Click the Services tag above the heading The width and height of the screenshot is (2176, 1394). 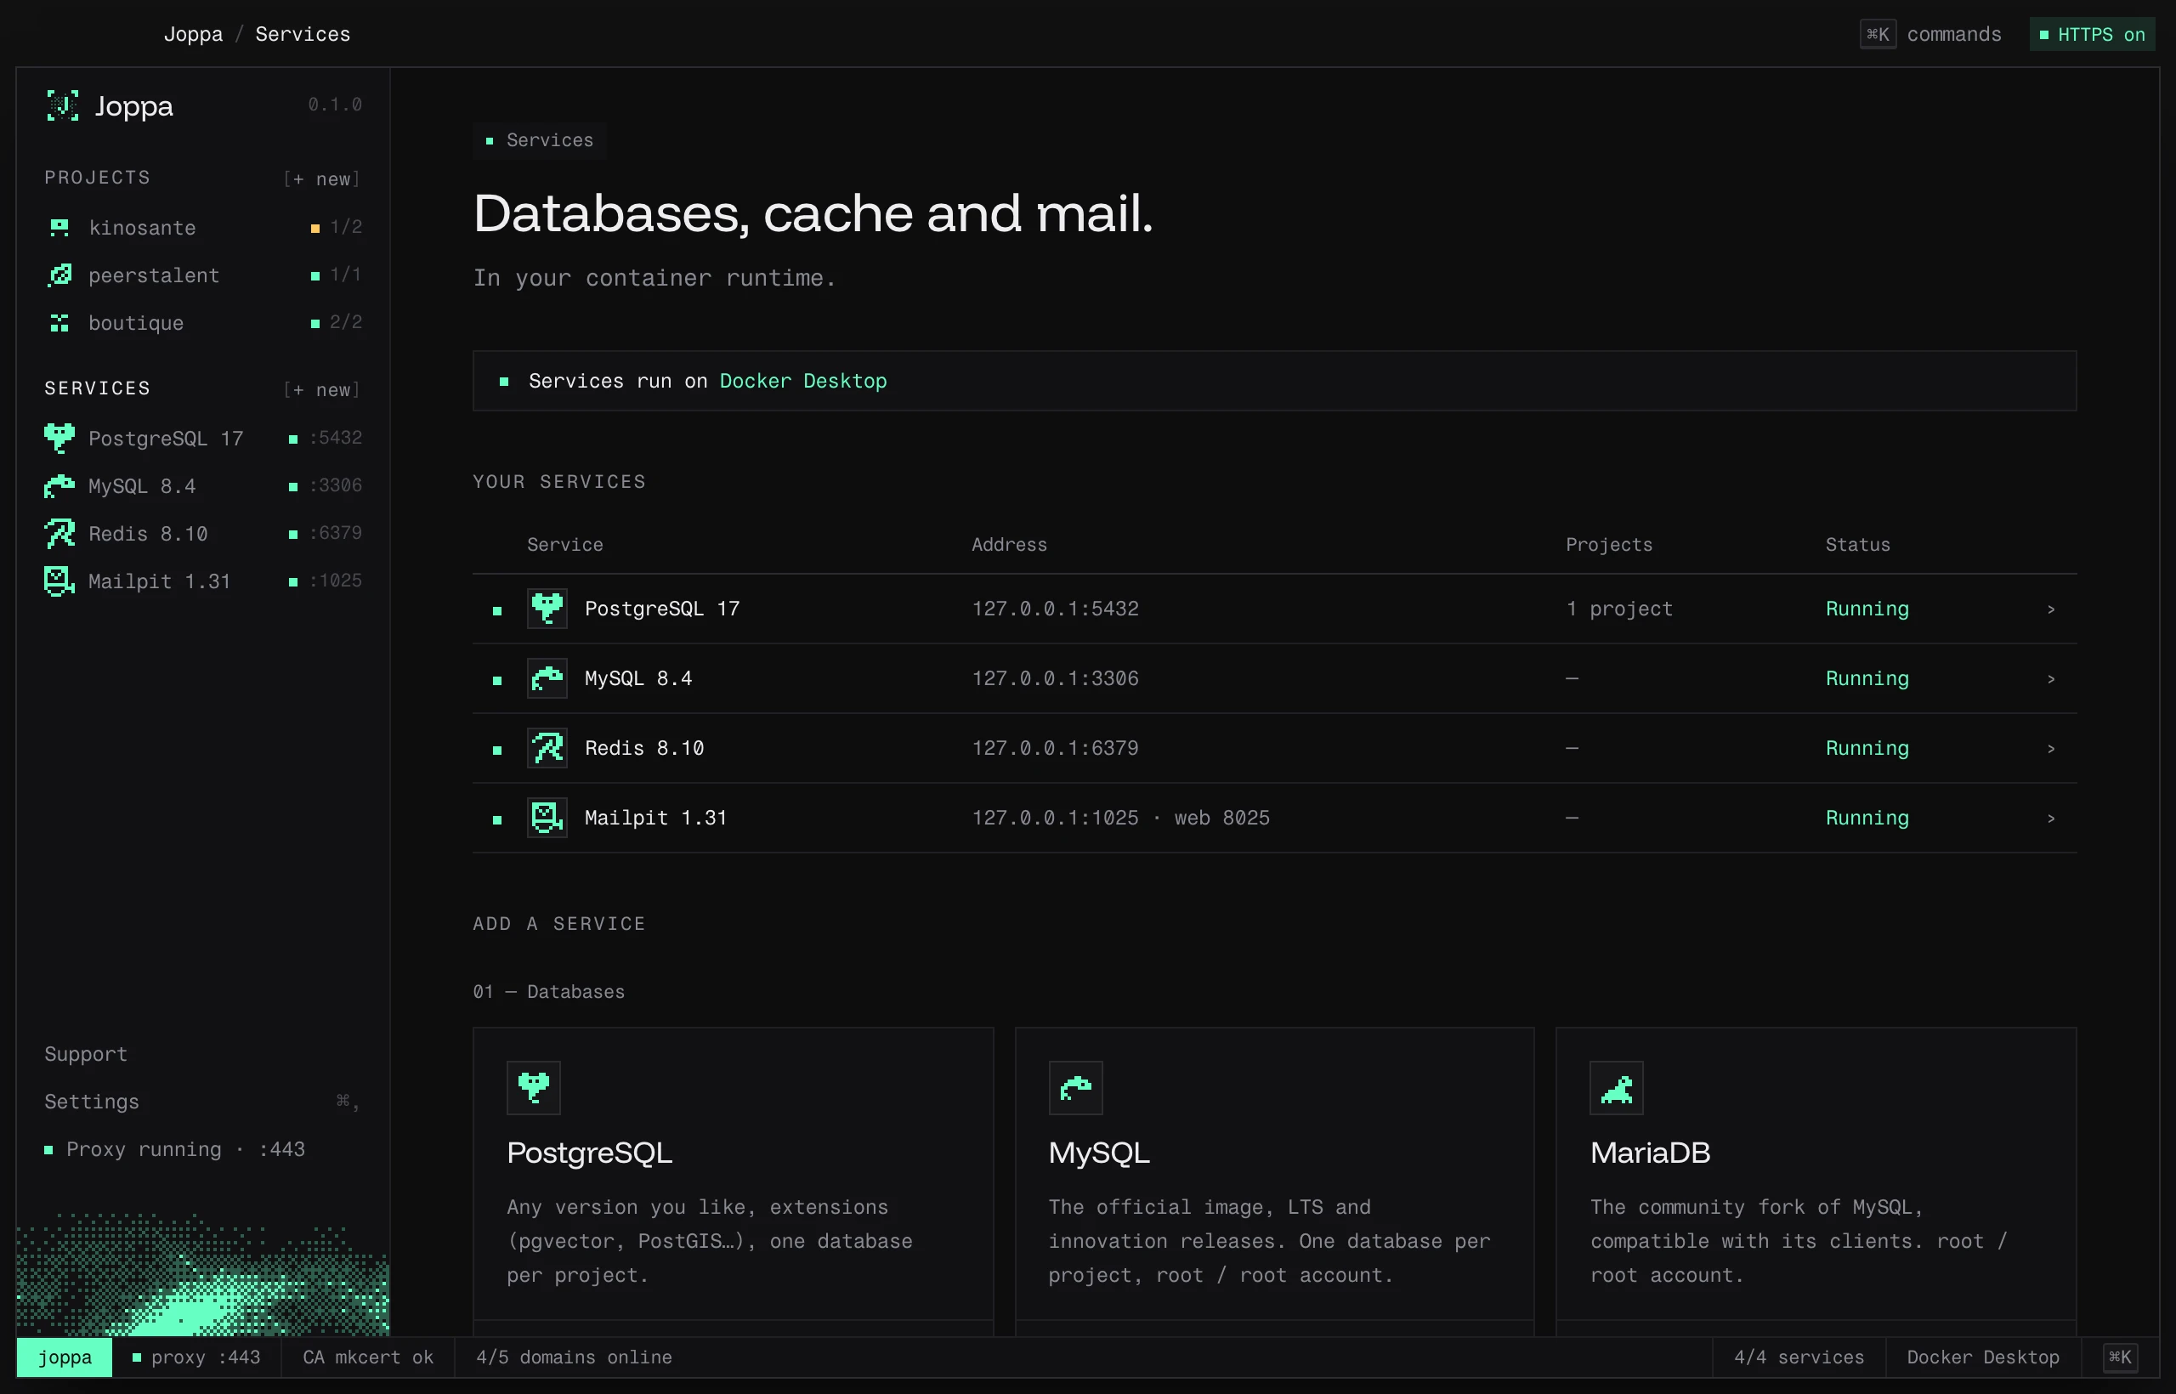tap(540, 140)
